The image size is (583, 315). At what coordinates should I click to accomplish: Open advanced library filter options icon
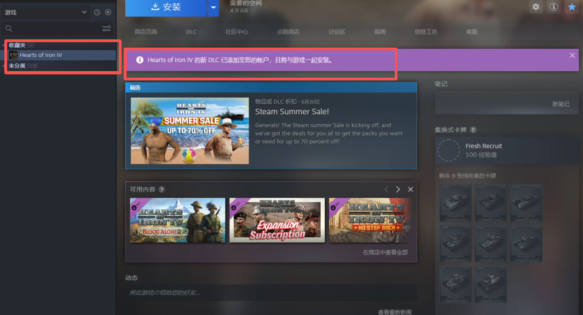pyautogui.click(x=107, y=28)
